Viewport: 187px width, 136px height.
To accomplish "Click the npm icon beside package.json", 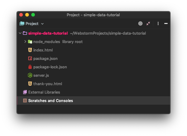I will (30, 58).
